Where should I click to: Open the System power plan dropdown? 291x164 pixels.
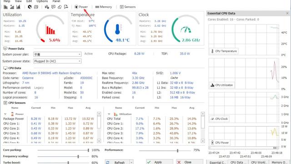[x=57, y=54]
